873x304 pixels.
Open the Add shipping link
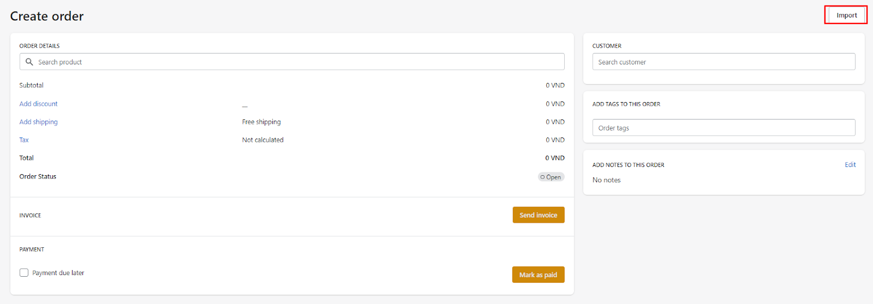coord(38,122)
